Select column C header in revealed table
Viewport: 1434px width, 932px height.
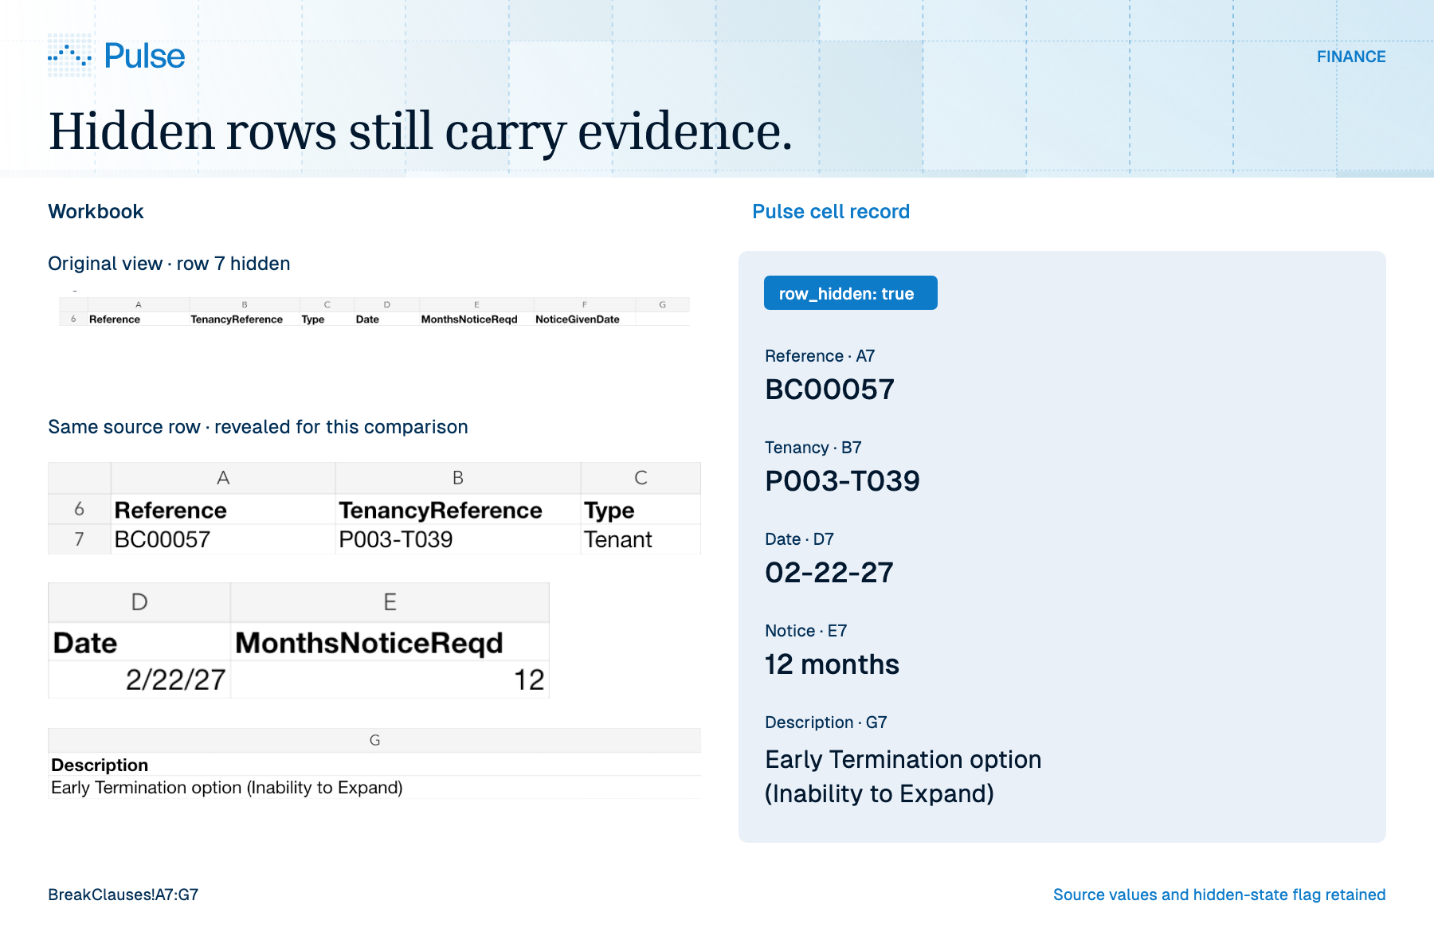[x=641, y=478]
